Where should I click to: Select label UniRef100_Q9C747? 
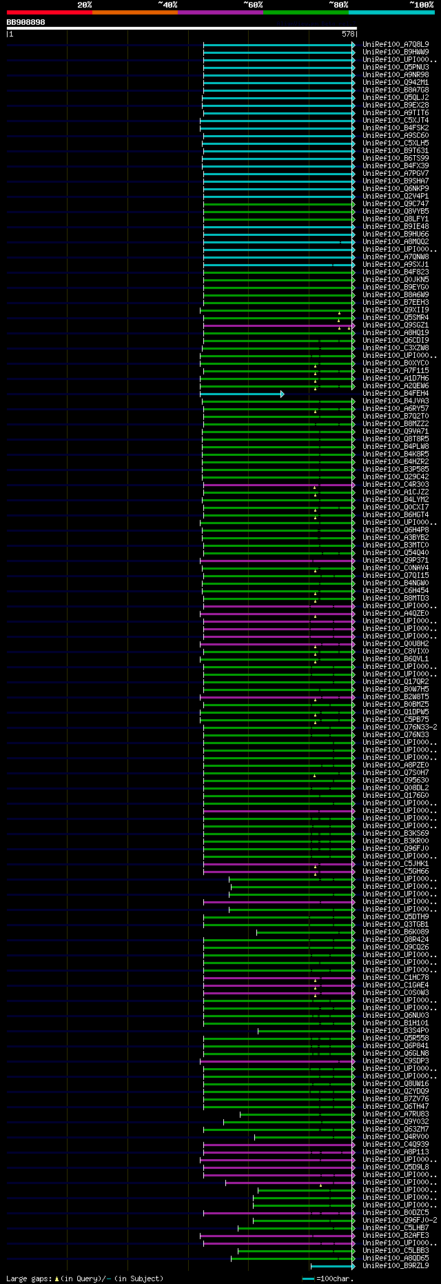pos(396,203)
